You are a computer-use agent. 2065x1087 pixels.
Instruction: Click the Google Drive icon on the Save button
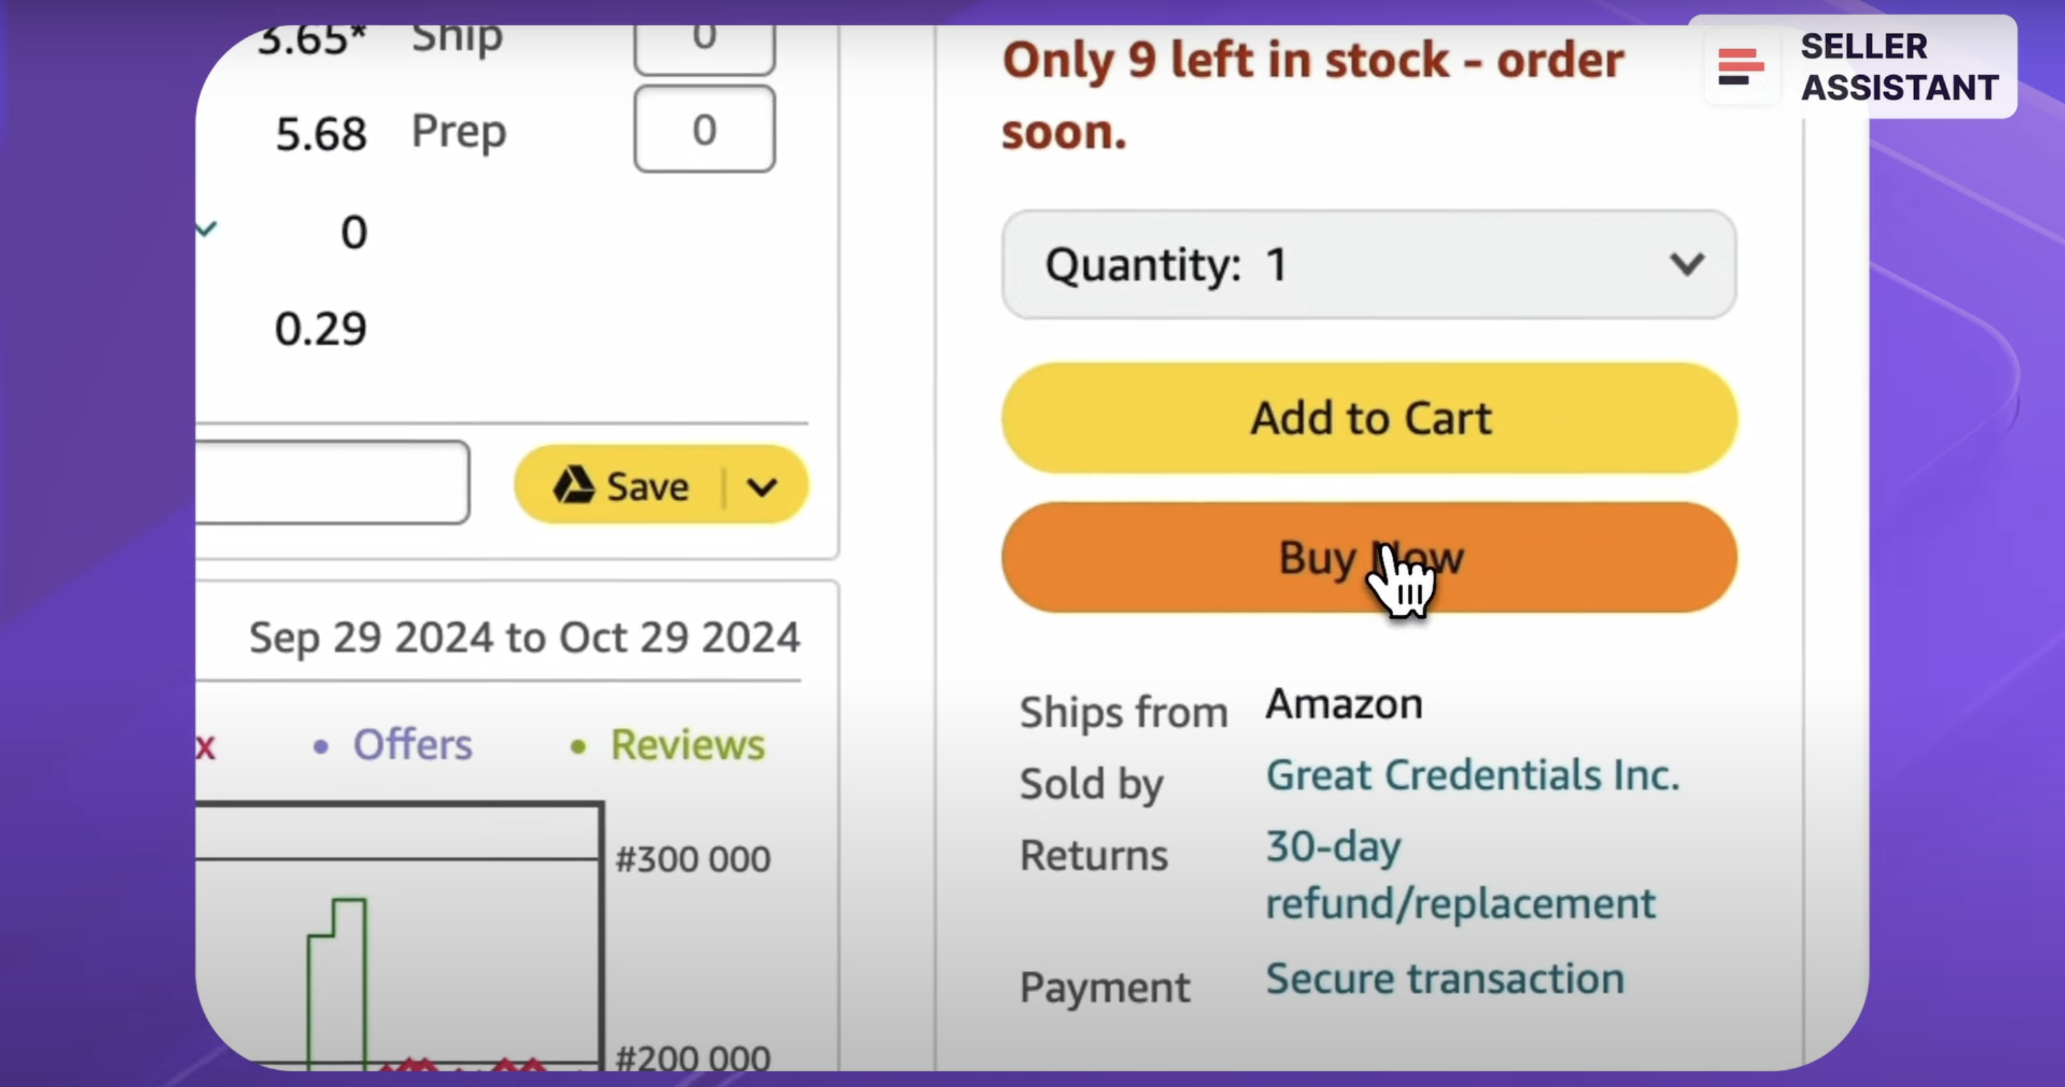tap(574, 485)
